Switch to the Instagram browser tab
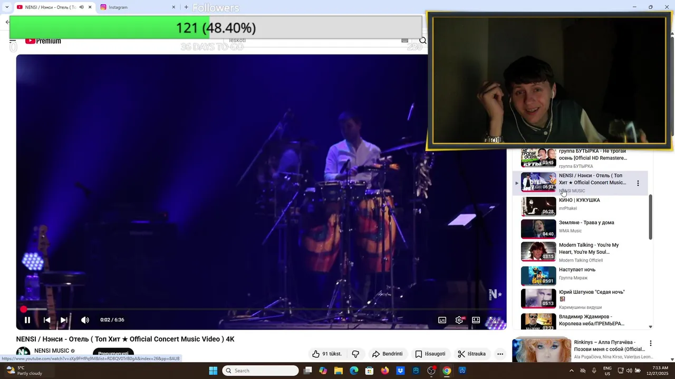Image resolution: width=675 pixels, height=379 pixels. tap(137, 7)
